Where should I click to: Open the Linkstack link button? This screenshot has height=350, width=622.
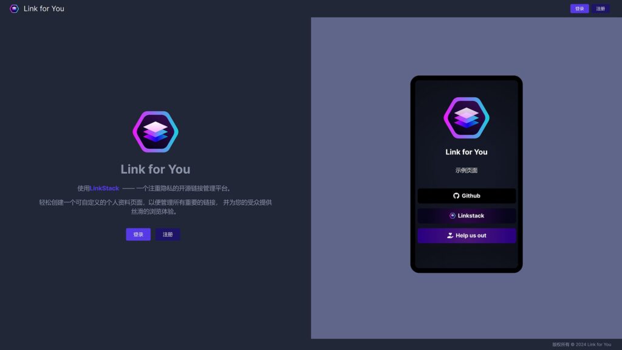click(466, 216)
